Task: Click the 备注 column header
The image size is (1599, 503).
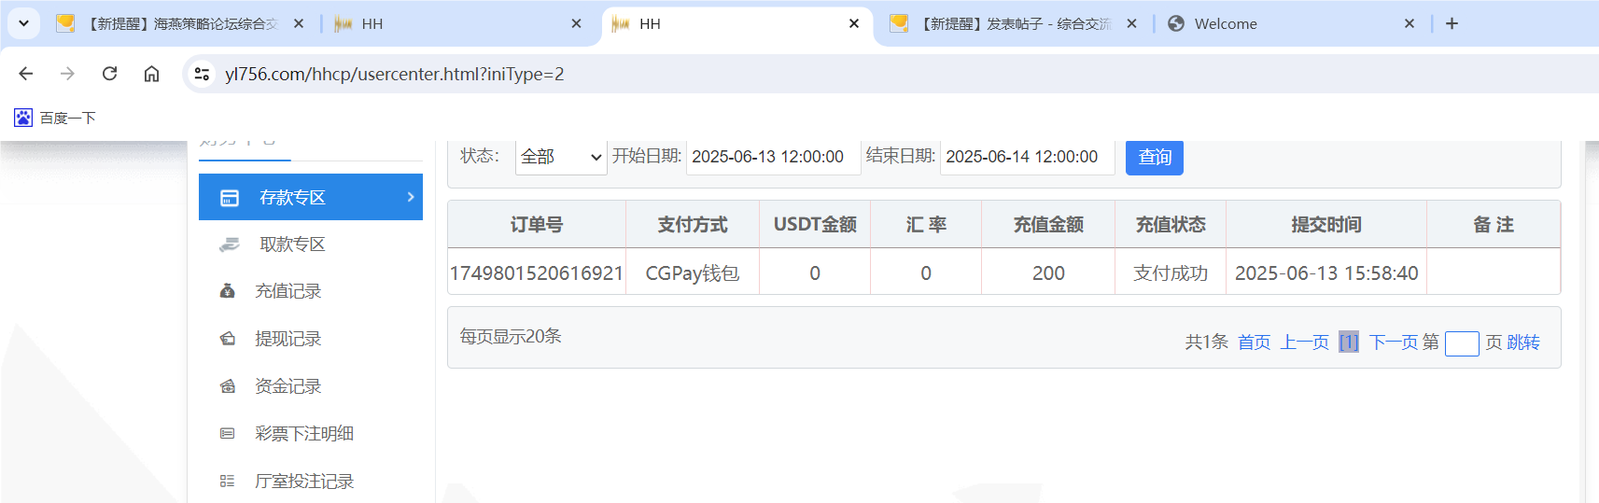Action: pyautogui.click(x=1494, y=225)
